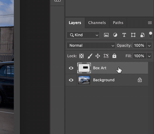Open the Kind filter dropdown
The image size is (154, 134).
(83, 35)
